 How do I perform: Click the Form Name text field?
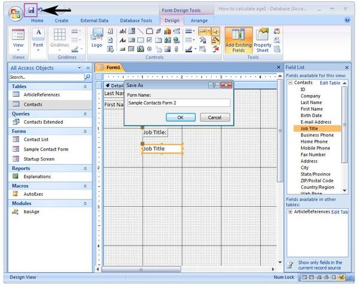tap(178, 103)
